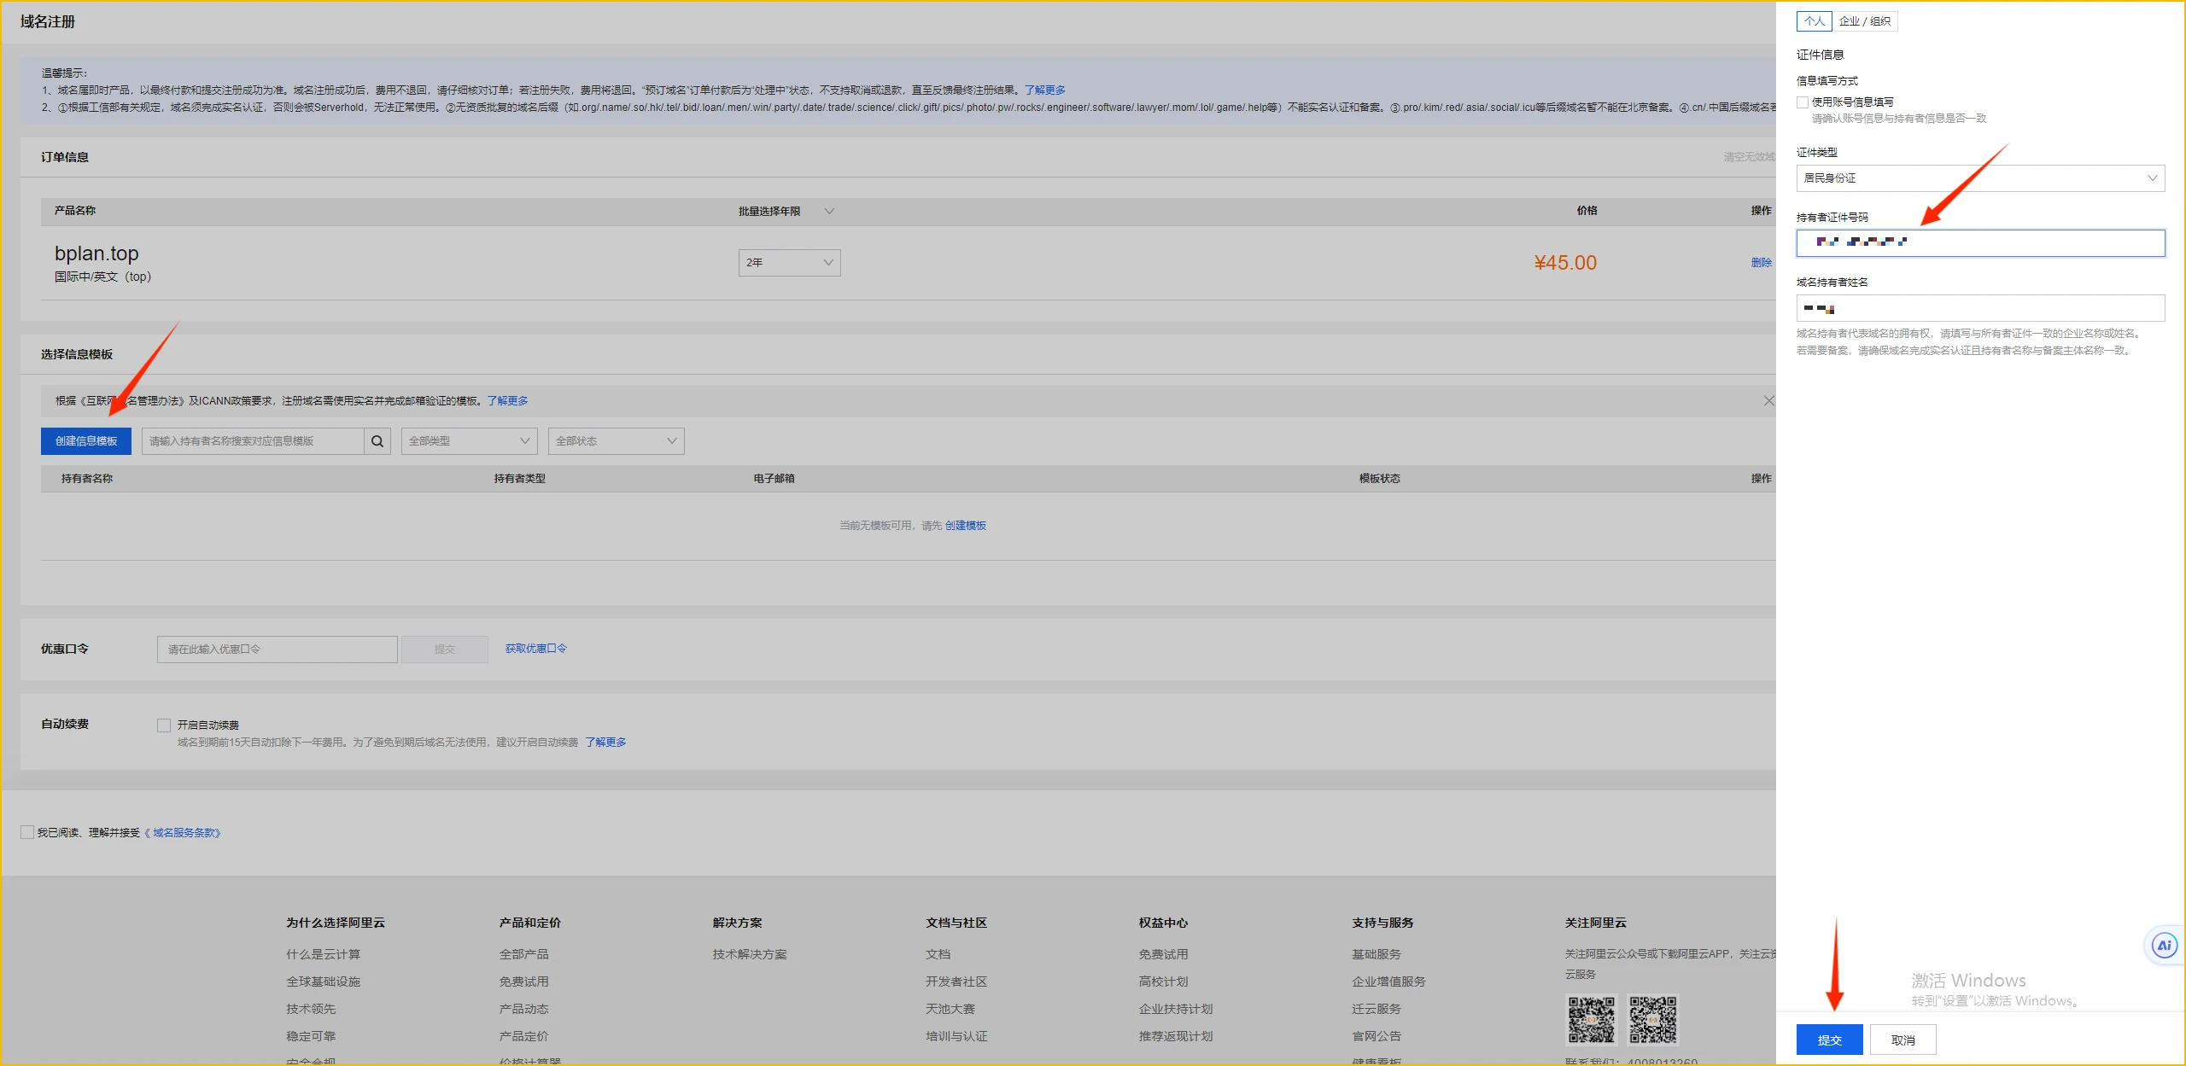Open the 2年 registration period dropdown

tap(789, 263)
